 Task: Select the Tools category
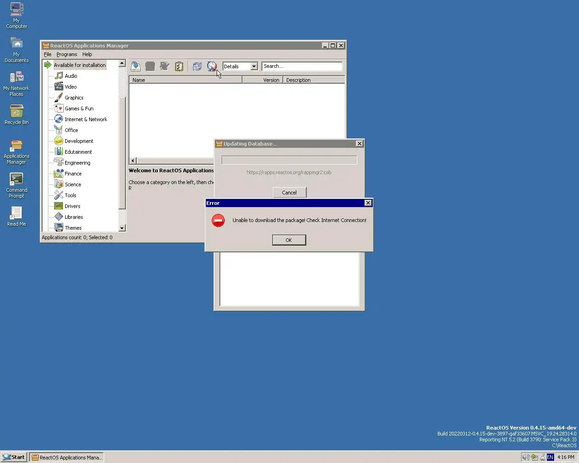click(x=70, y=195)
